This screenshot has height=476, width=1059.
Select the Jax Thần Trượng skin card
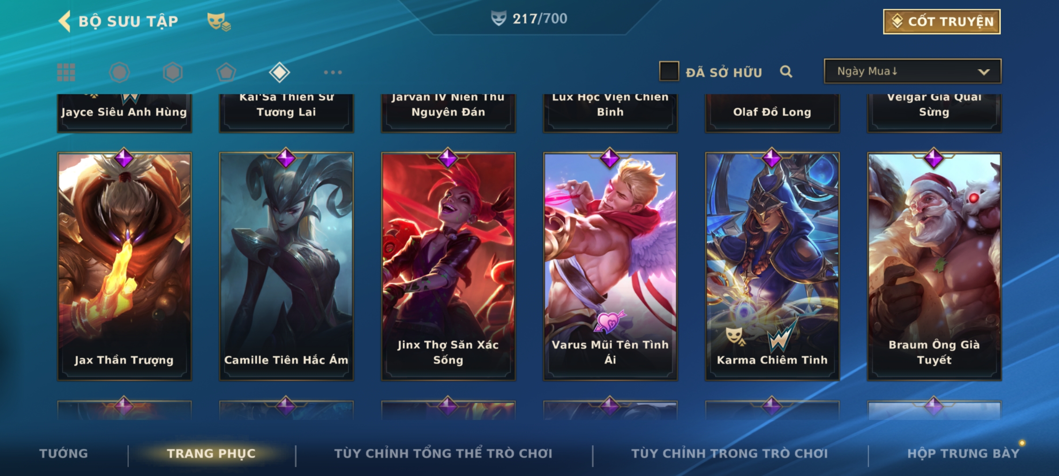(x=124, y=266)
